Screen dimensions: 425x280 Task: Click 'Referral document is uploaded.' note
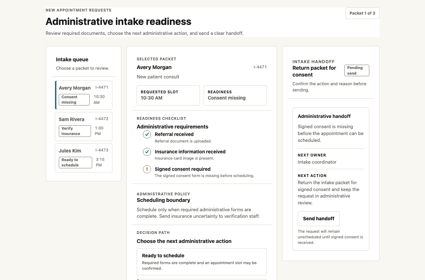coord(183,141)
